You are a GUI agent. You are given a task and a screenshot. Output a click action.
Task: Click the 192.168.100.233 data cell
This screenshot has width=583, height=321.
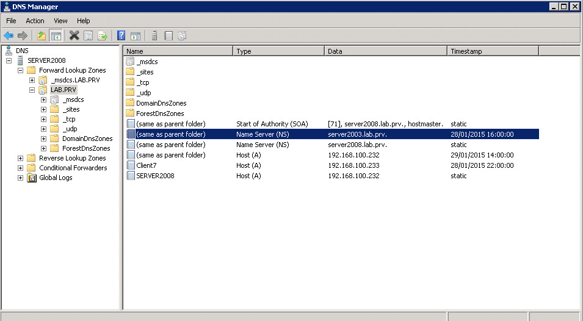(x=353, y=165)
